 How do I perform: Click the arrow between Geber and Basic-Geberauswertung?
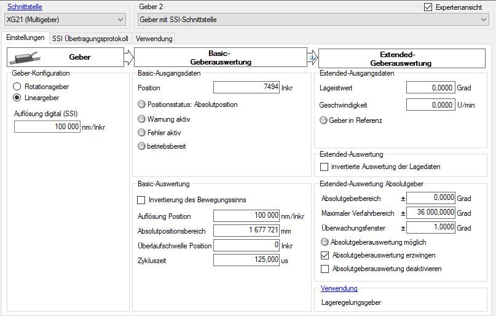coord(128,58)
